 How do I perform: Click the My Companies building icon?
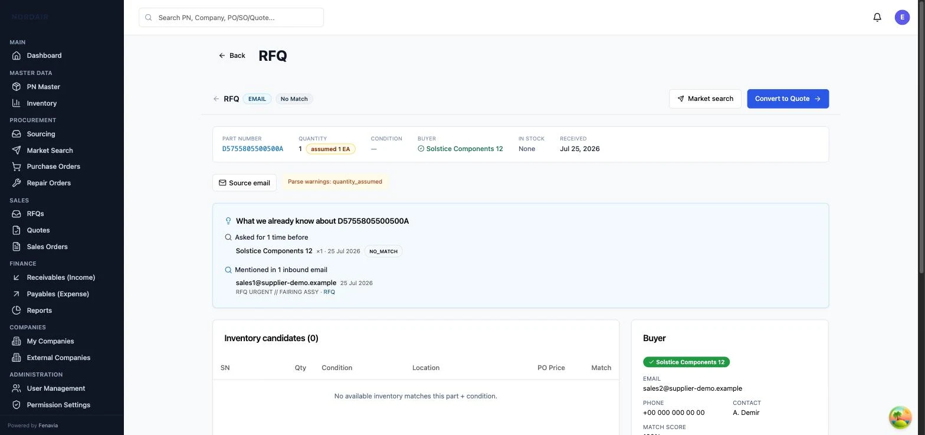click(x=17, y=341)
